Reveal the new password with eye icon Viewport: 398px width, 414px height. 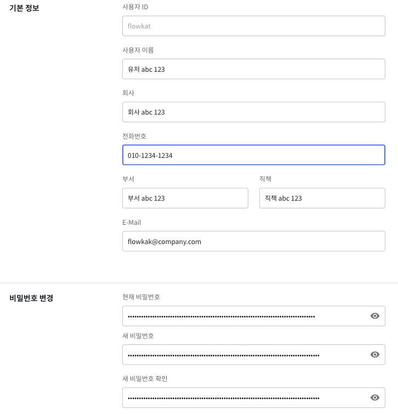(375, 355)
